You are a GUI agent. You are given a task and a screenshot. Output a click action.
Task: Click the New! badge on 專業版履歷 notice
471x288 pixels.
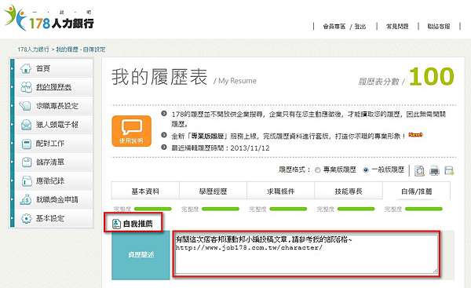[416, 135]
